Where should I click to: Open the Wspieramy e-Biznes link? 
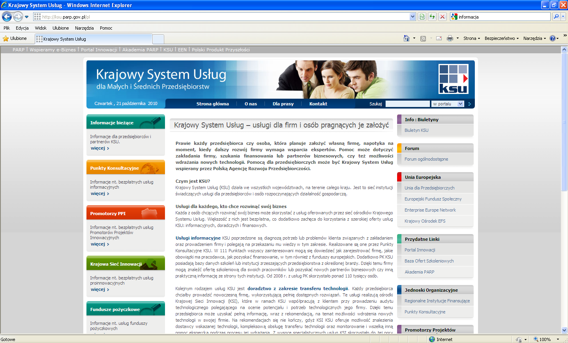52,50
